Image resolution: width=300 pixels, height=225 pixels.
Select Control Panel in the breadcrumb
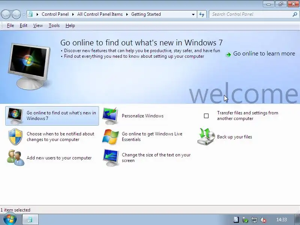point(55,14)
